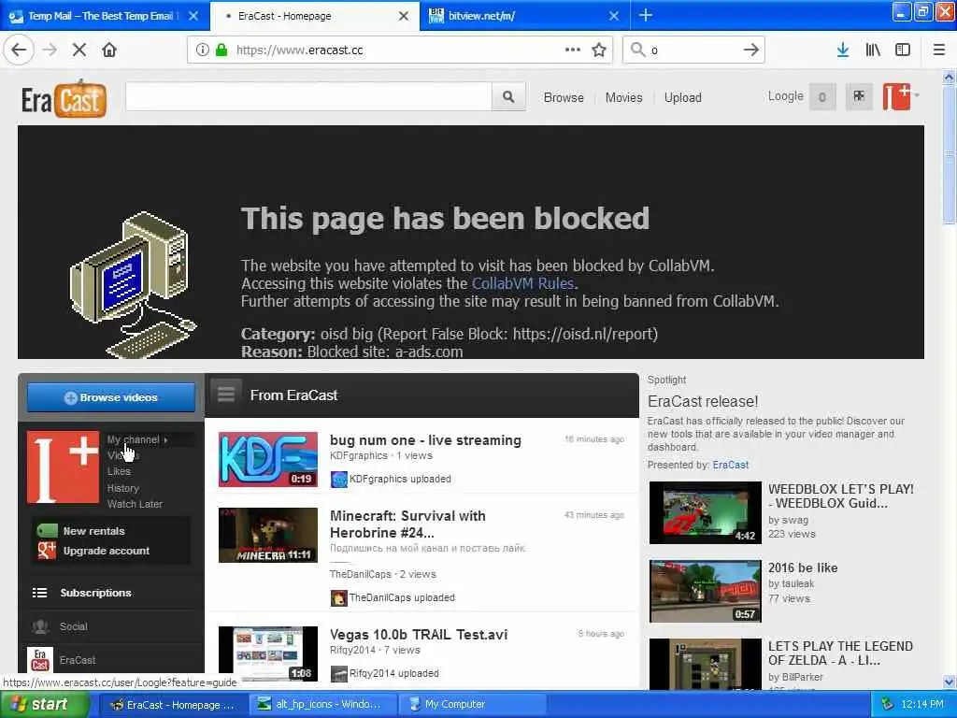This screenshot has width=957, height=718.
Task: Toggle the Firefox sidebar view
Action: pyautogui.click(x=903, y=50)
